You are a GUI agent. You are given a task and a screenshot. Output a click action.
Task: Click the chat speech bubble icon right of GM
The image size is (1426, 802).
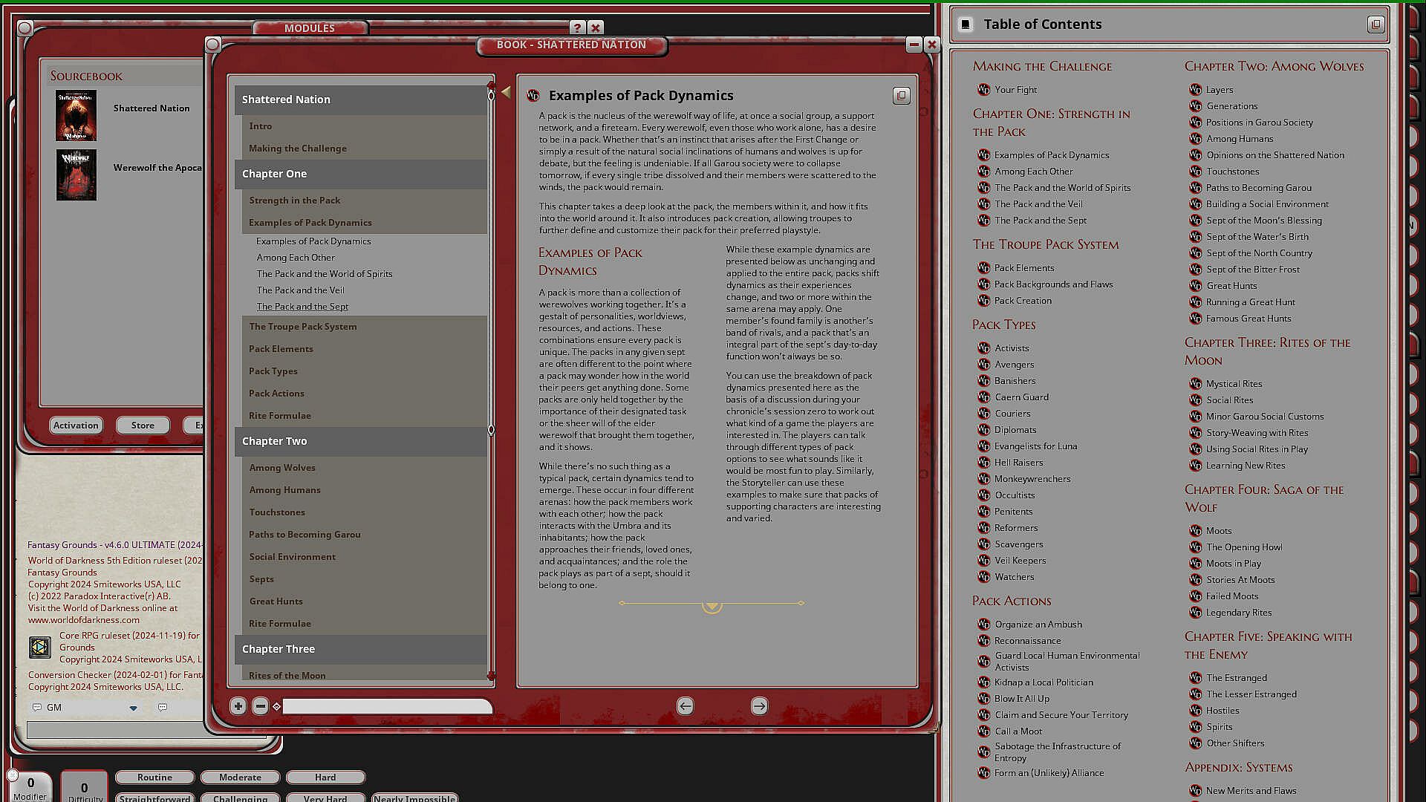tap(163, 708)
